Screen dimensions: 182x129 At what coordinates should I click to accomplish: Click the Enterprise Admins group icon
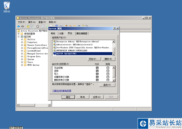click(x=55, y=41)
